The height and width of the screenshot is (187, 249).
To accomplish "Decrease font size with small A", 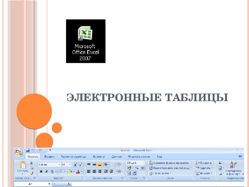I will click(81, 165).
